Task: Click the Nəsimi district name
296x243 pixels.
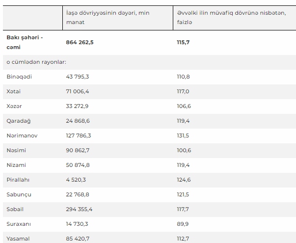Action: pos(16,150)
